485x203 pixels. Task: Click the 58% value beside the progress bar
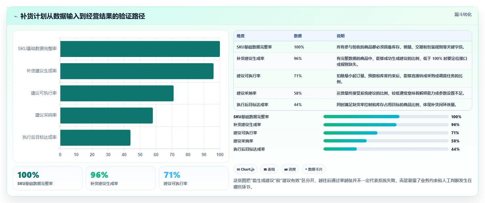pyautogui.click(x=455, y=141)
